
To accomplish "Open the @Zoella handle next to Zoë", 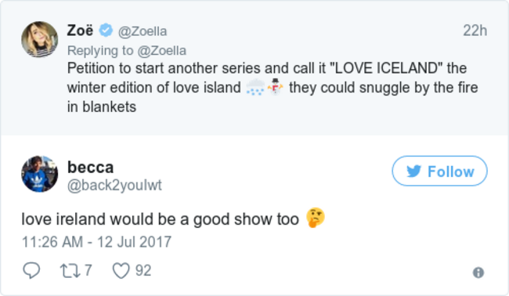I will pos(143,31).
